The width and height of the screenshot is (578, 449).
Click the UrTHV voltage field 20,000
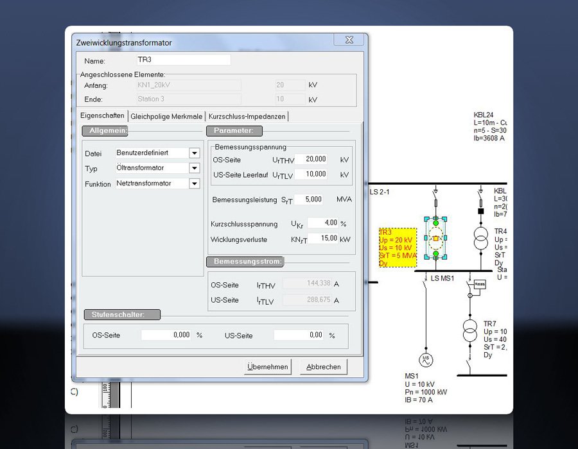pyautogui.click(x=311, y=159)
